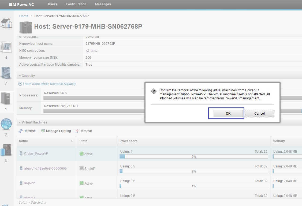Open Learn more about resource capacity link
The height and width of the screenshot is (206, 302).
pyautogui.click(x=49, y=84)
